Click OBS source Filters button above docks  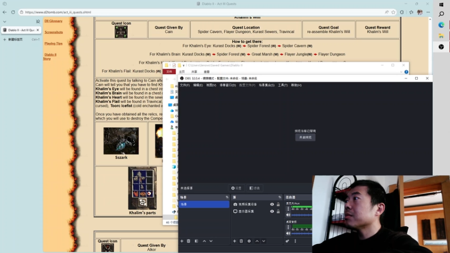point(254,188)
